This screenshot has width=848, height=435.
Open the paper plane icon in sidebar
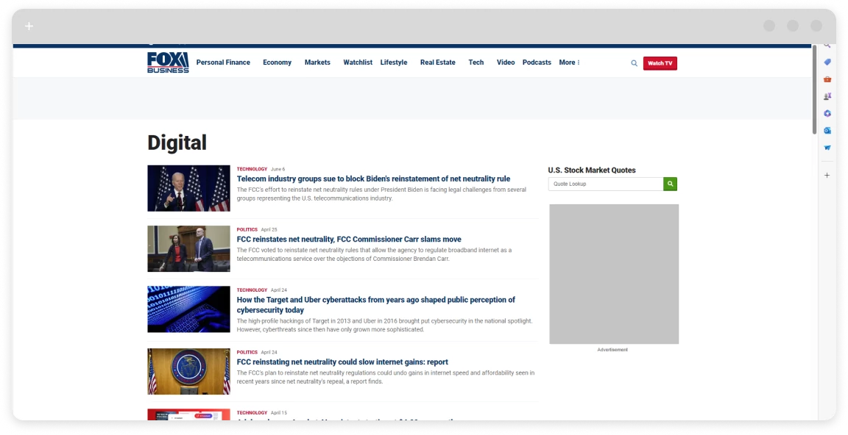coord(827,148)
